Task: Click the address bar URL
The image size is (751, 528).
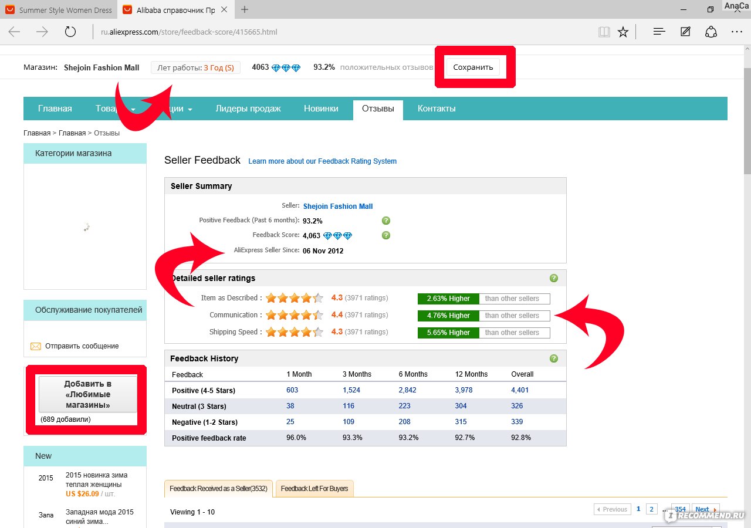Action: point(189,32)
